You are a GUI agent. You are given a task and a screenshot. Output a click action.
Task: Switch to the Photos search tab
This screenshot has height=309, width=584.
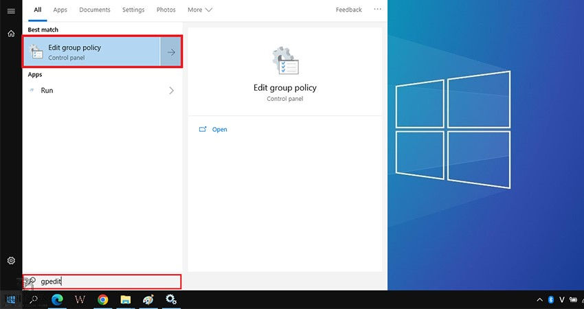point(166,10)
